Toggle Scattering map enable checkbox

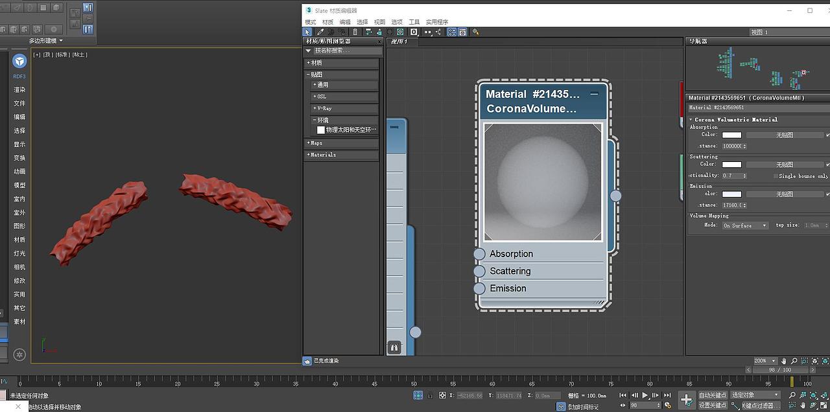click(x=827, y=165)
